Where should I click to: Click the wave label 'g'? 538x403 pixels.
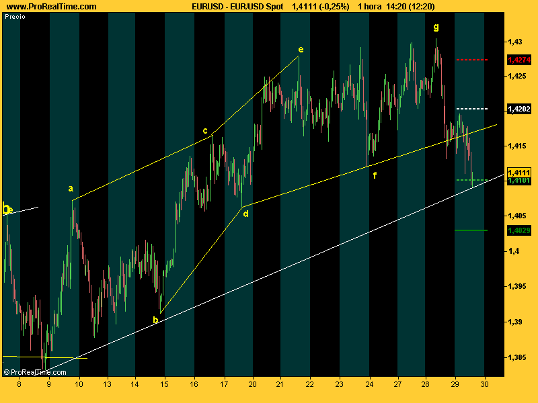tap(436, 27)
